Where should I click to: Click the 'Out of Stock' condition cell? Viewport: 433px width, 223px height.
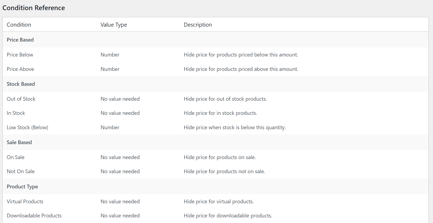(x=21, y=99)
